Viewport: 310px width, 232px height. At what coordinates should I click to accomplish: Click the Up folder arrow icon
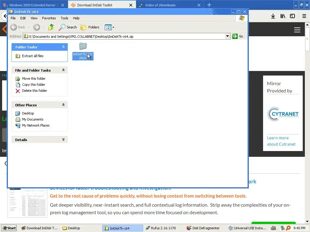[51, 27]
